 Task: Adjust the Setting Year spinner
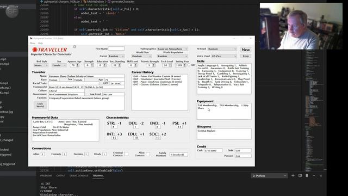(x=181, y=65)
